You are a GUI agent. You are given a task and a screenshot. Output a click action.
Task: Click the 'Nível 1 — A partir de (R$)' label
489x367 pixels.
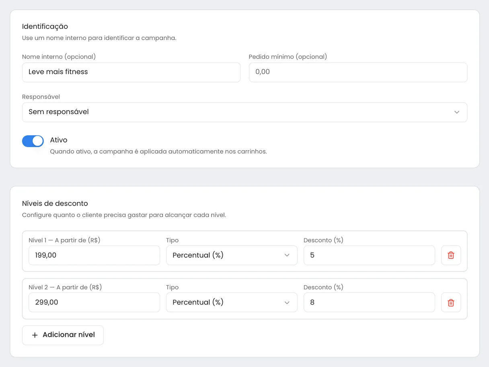64,240
